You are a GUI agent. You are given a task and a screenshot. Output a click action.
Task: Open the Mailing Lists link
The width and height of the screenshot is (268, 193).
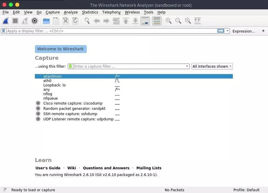[x=149, y=168]
